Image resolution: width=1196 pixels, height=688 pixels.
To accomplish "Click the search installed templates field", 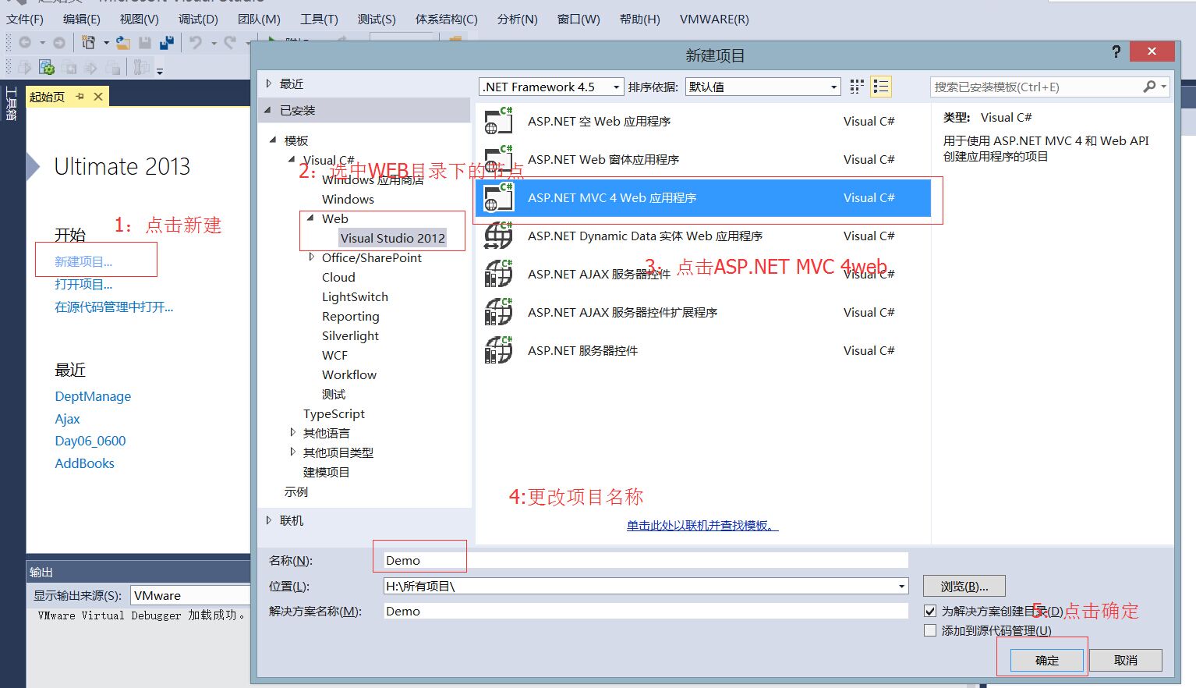I will coord(1037,87).
